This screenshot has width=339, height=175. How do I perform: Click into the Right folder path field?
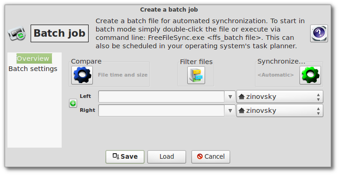coord(161,110)
